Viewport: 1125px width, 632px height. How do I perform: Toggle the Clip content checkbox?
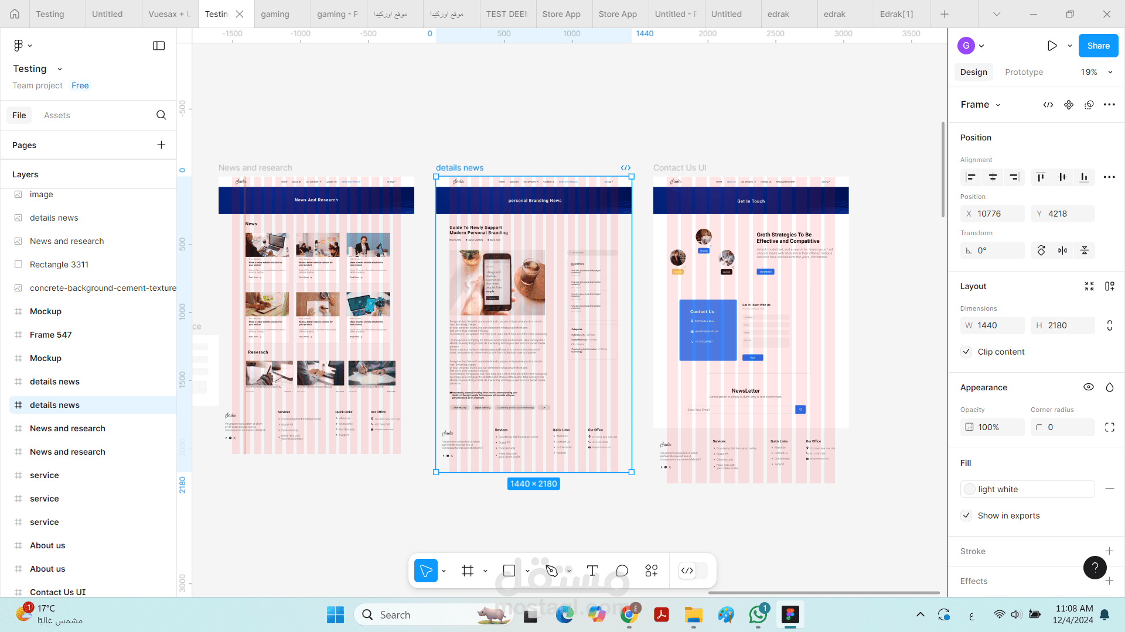pos(967,352)
